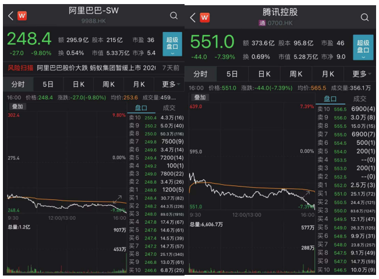The width and height of the screenshot is (379, 279).
Task: Tap the purple 通 badge next to 0700.HK
Action: (x=262, y=23)
